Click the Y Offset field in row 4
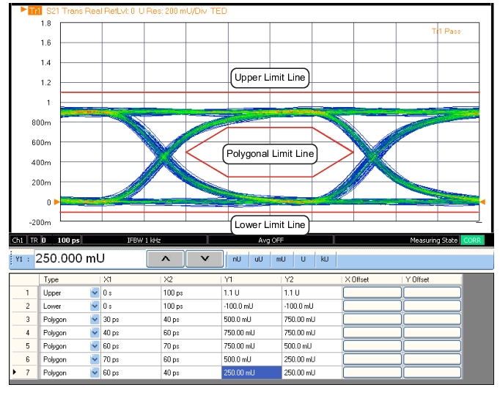Viewport: 500px width, 393px height. (432, 333)
